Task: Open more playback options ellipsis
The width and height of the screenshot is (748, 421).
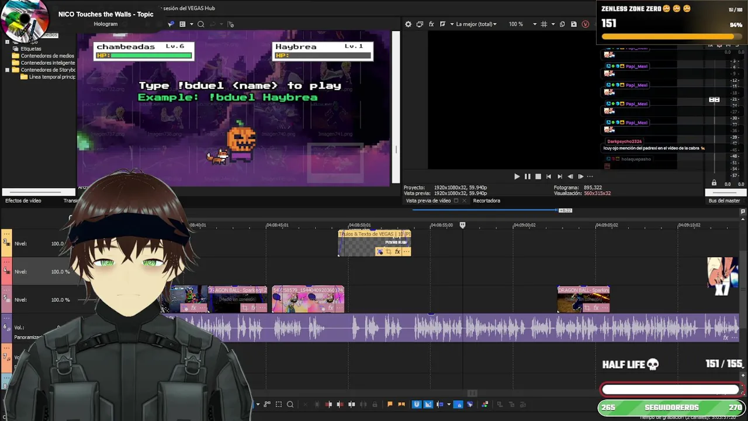Action: point(590,176)
